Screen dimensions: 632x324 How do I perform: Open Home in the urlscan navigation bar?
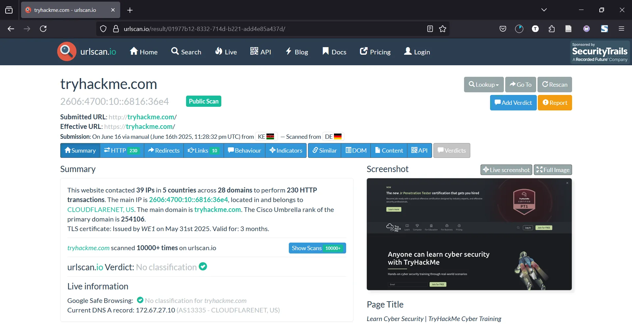tap(144, 52)
